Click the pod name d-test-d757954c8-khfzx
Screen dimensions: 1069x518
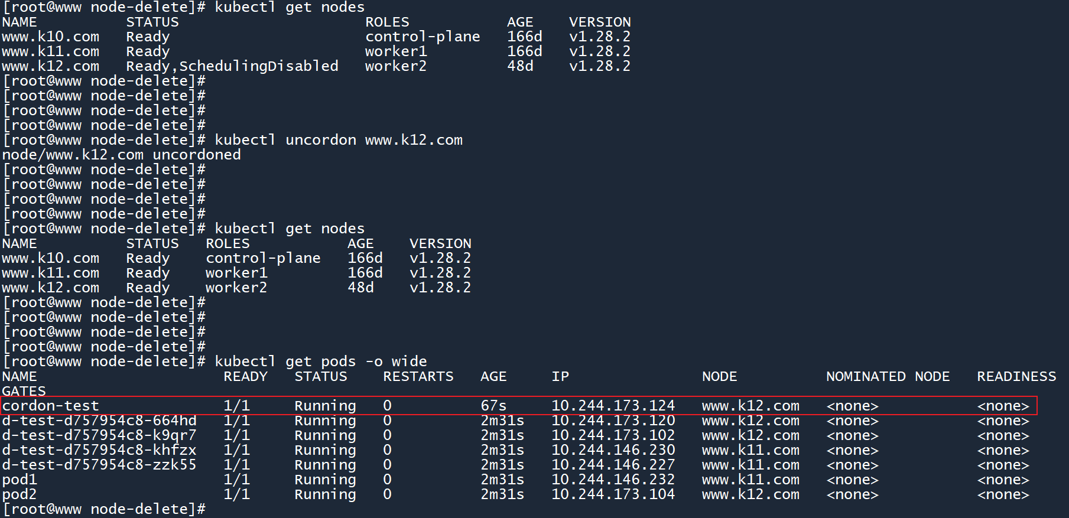pos(99,450)
